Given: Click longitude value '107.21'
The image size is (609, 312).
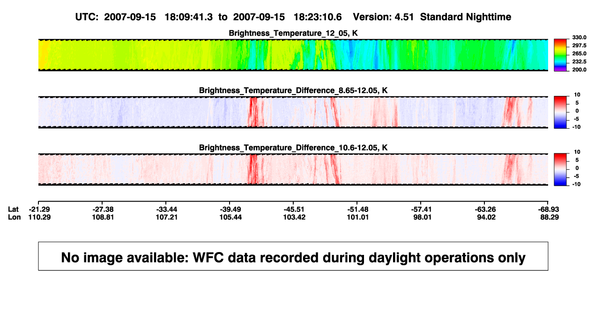Looking at the screenshot, I should (x=166, y=217).
